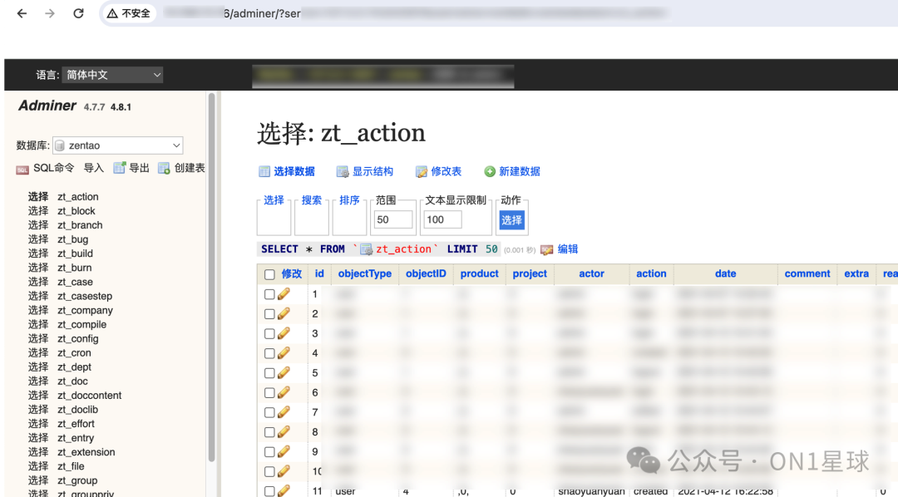Open the zt_bug table in sidebar
Viewport: 898px width, 497px height.
[72, 239]
